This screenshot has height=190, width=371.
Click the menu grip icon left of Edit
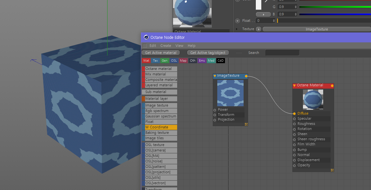pos(144,46)
